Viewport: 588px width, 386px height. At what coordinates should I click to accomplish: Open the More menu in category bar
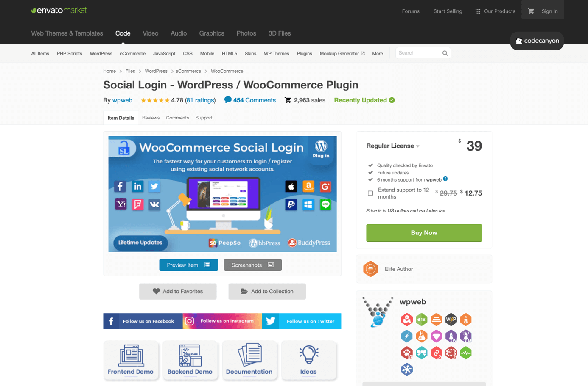[x=378, y=54]
